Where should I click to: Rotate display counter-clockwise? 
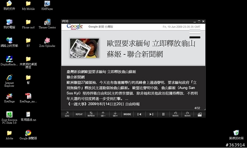(x=175, y=114)
